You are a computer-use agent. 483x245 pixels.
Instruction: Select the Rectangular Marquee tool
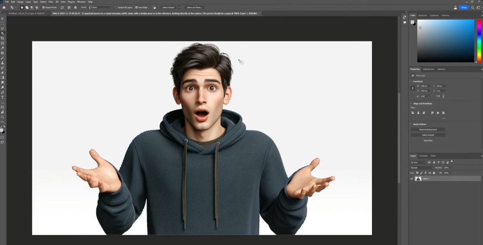coord(3,23)
